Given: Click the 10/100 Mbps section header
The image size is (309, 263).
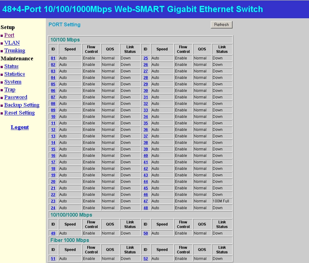Looking at the screenshot, I should (x=65, y=40).
